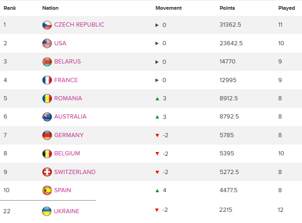Click Germany's red down movement arrow
This screenshot has height=223, width=302.
157,135
